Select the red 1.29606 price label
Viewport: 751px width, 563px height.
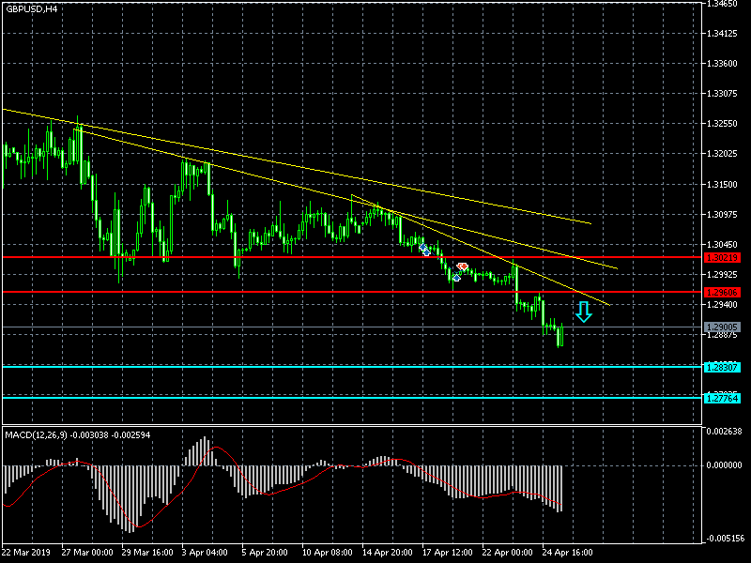pyautogui.click(x=722, y=293)
